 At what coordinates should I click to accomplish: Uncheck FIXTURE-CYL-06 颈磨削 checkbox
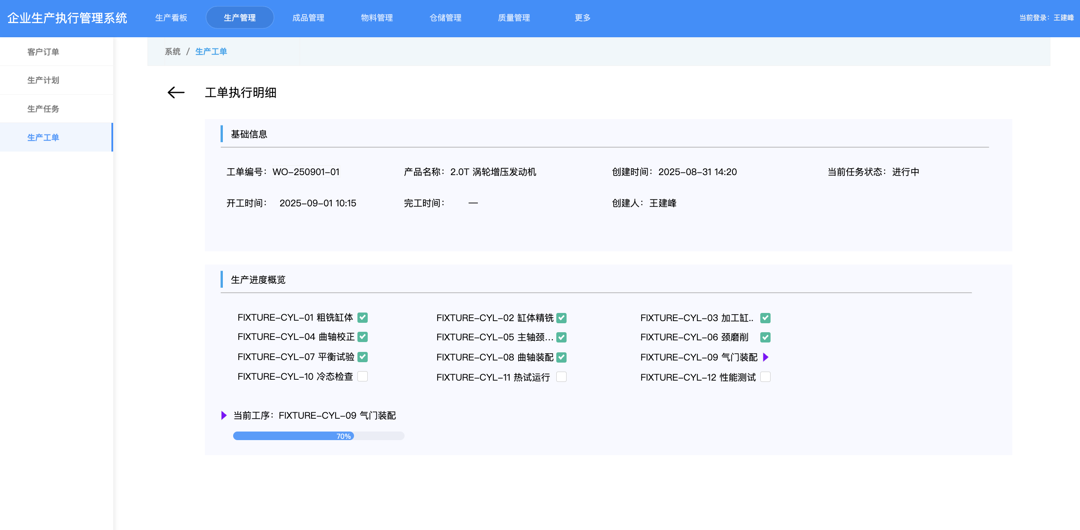point(765,337)
